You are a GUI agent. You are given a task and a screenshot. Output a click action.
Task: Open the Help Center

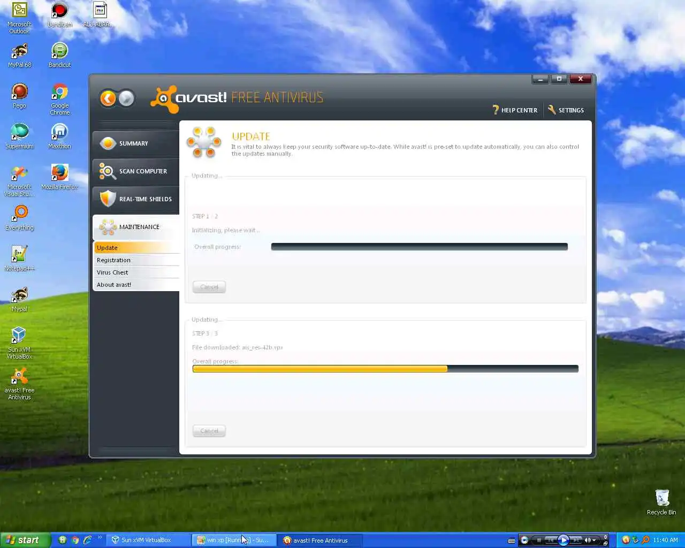[x=515, y=110]
